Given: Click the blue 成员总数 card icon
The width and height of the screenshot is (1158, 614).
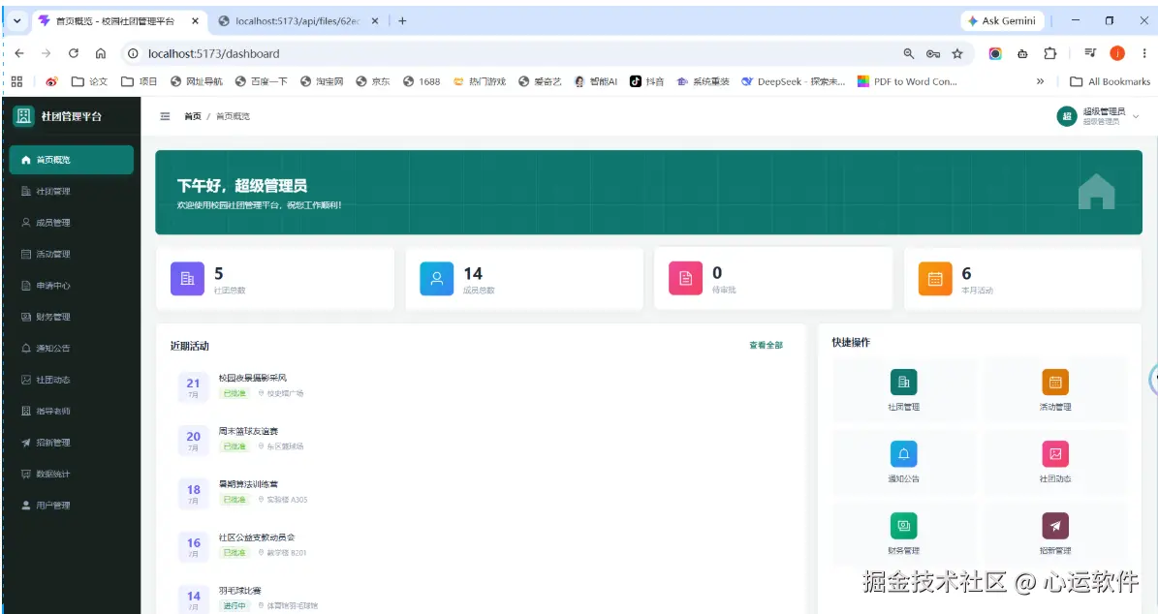Looking at the screenshot, I should click(436, 278).
